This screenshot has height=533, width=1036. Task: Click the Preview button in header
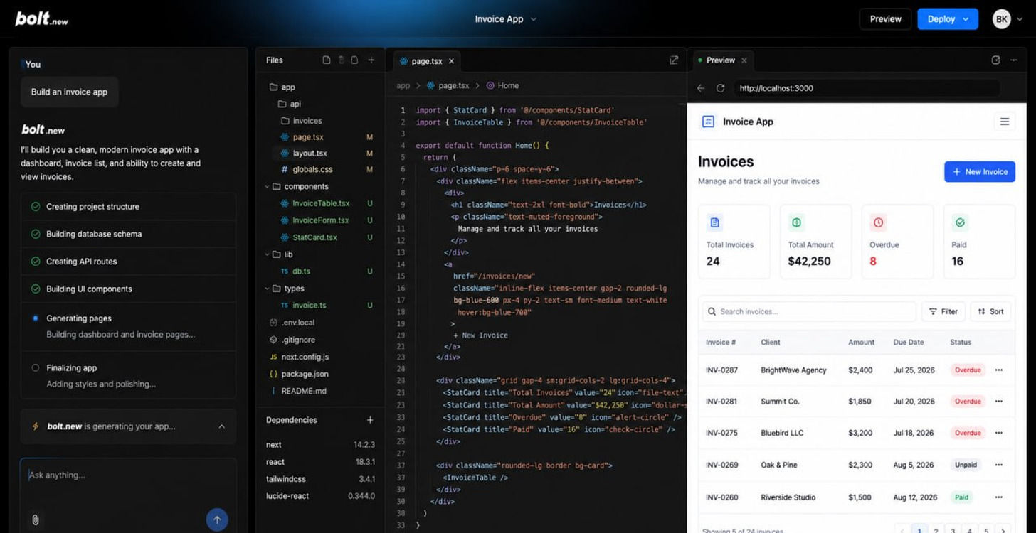pos(885,19)
